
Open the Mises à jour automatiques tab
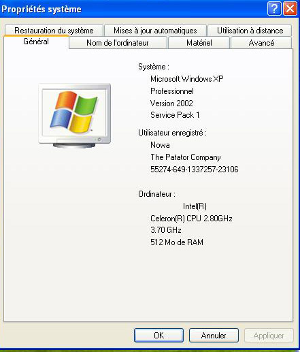155,31
